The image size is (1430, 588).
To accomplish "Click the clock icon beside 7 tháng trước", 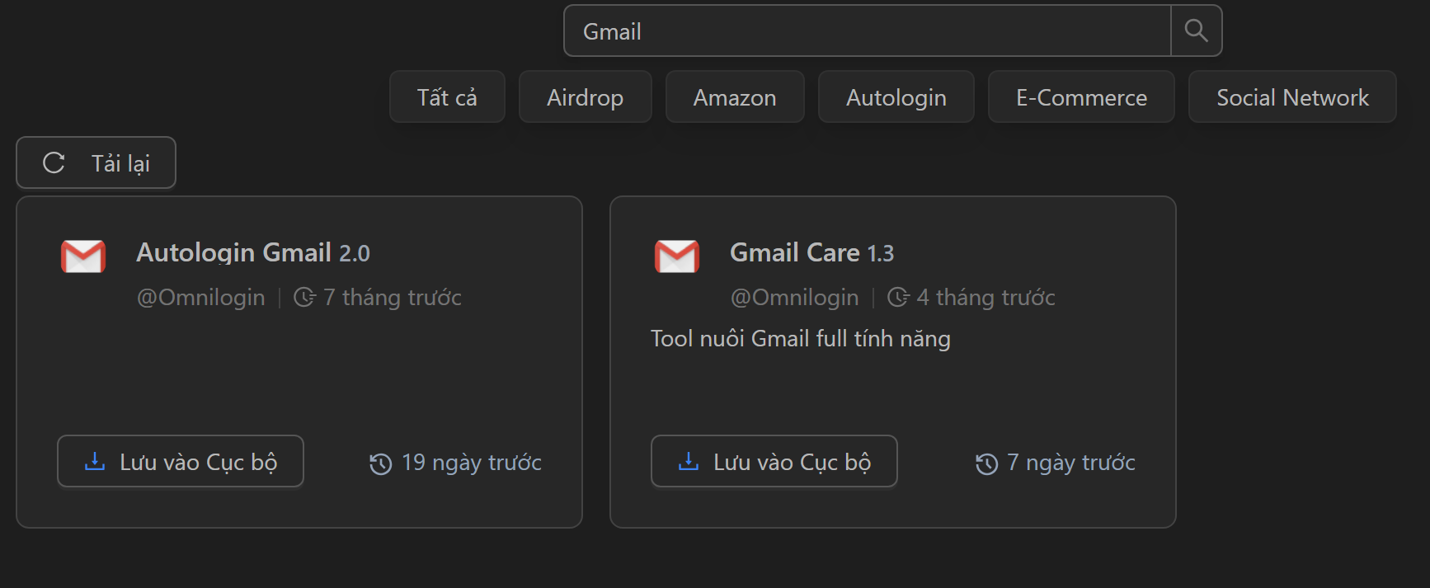I will pyautogui.click(x=304, y=298).
